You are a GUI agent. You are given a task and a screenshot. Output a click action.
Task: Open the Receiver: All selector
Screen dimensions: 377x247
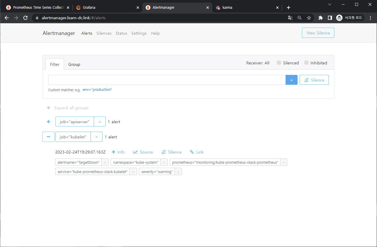258,63
